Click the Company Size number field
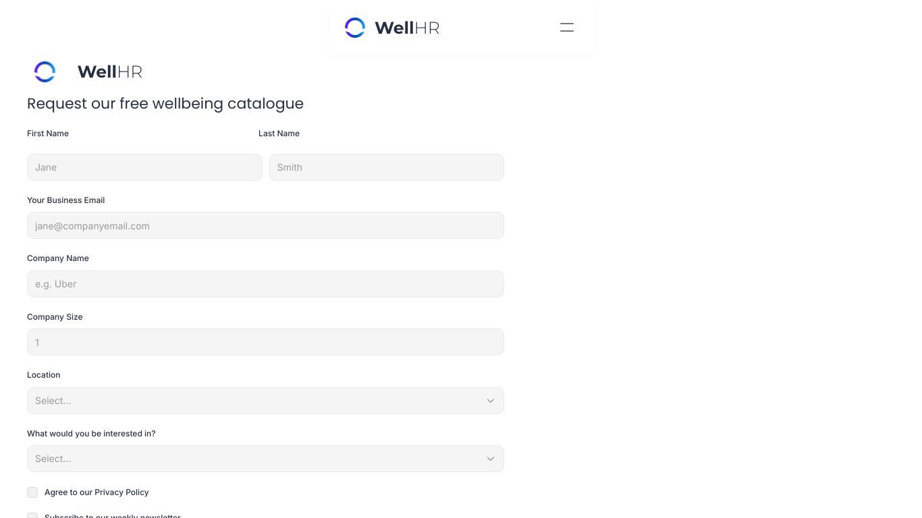922x518 pixels. (265, 342)
